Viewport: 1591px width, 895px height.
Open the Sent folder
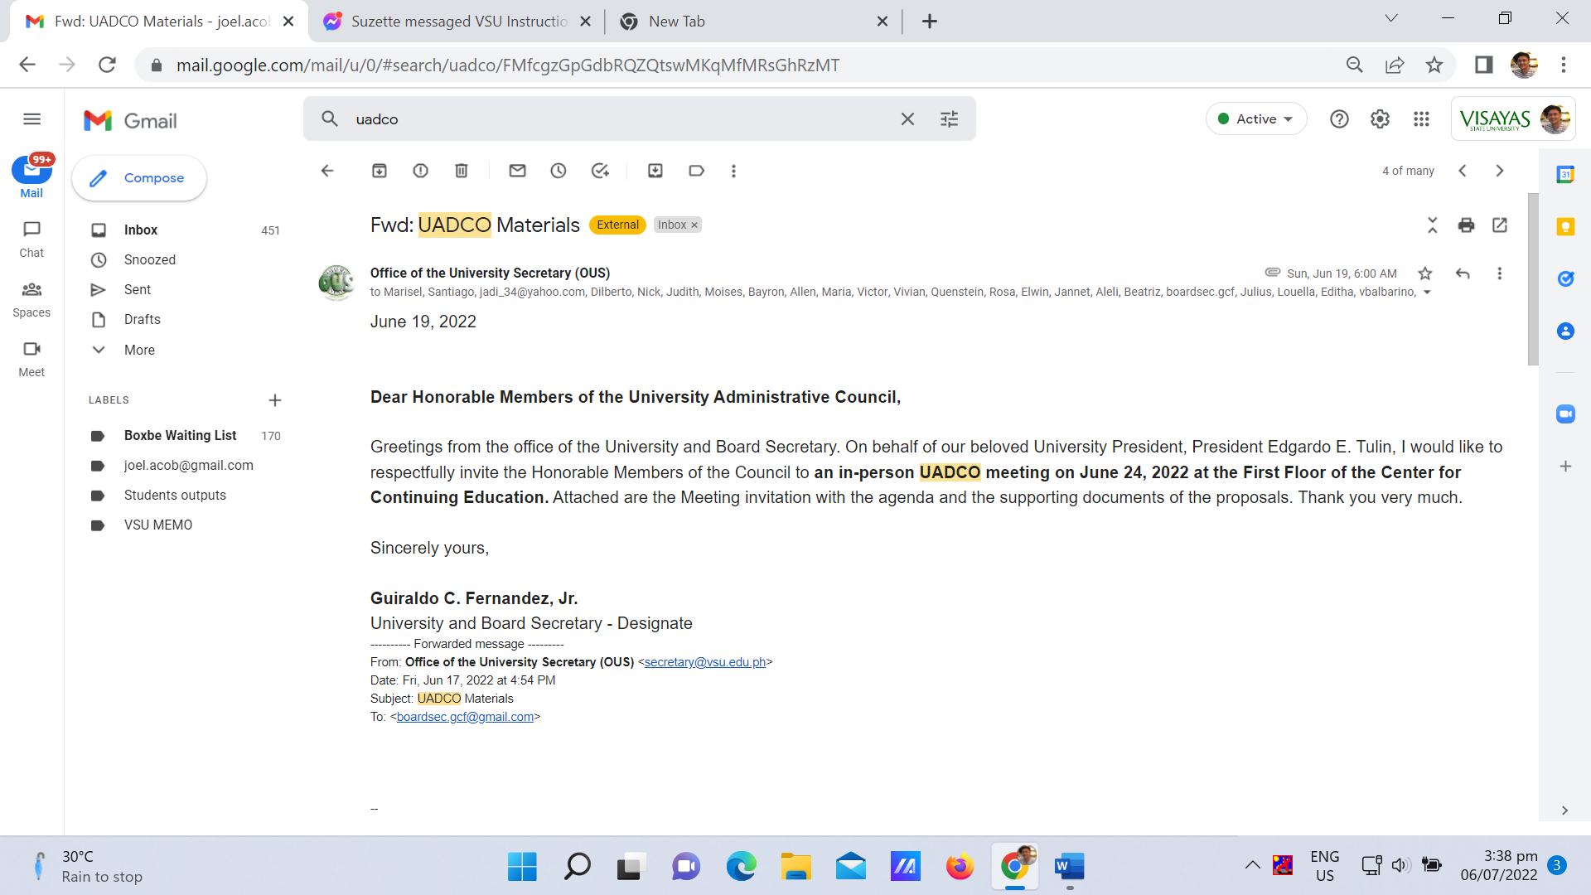click(x=138, y=290)
